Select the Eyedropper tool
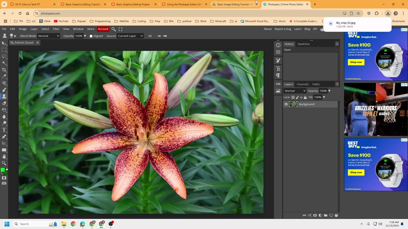 click(4, 76)
